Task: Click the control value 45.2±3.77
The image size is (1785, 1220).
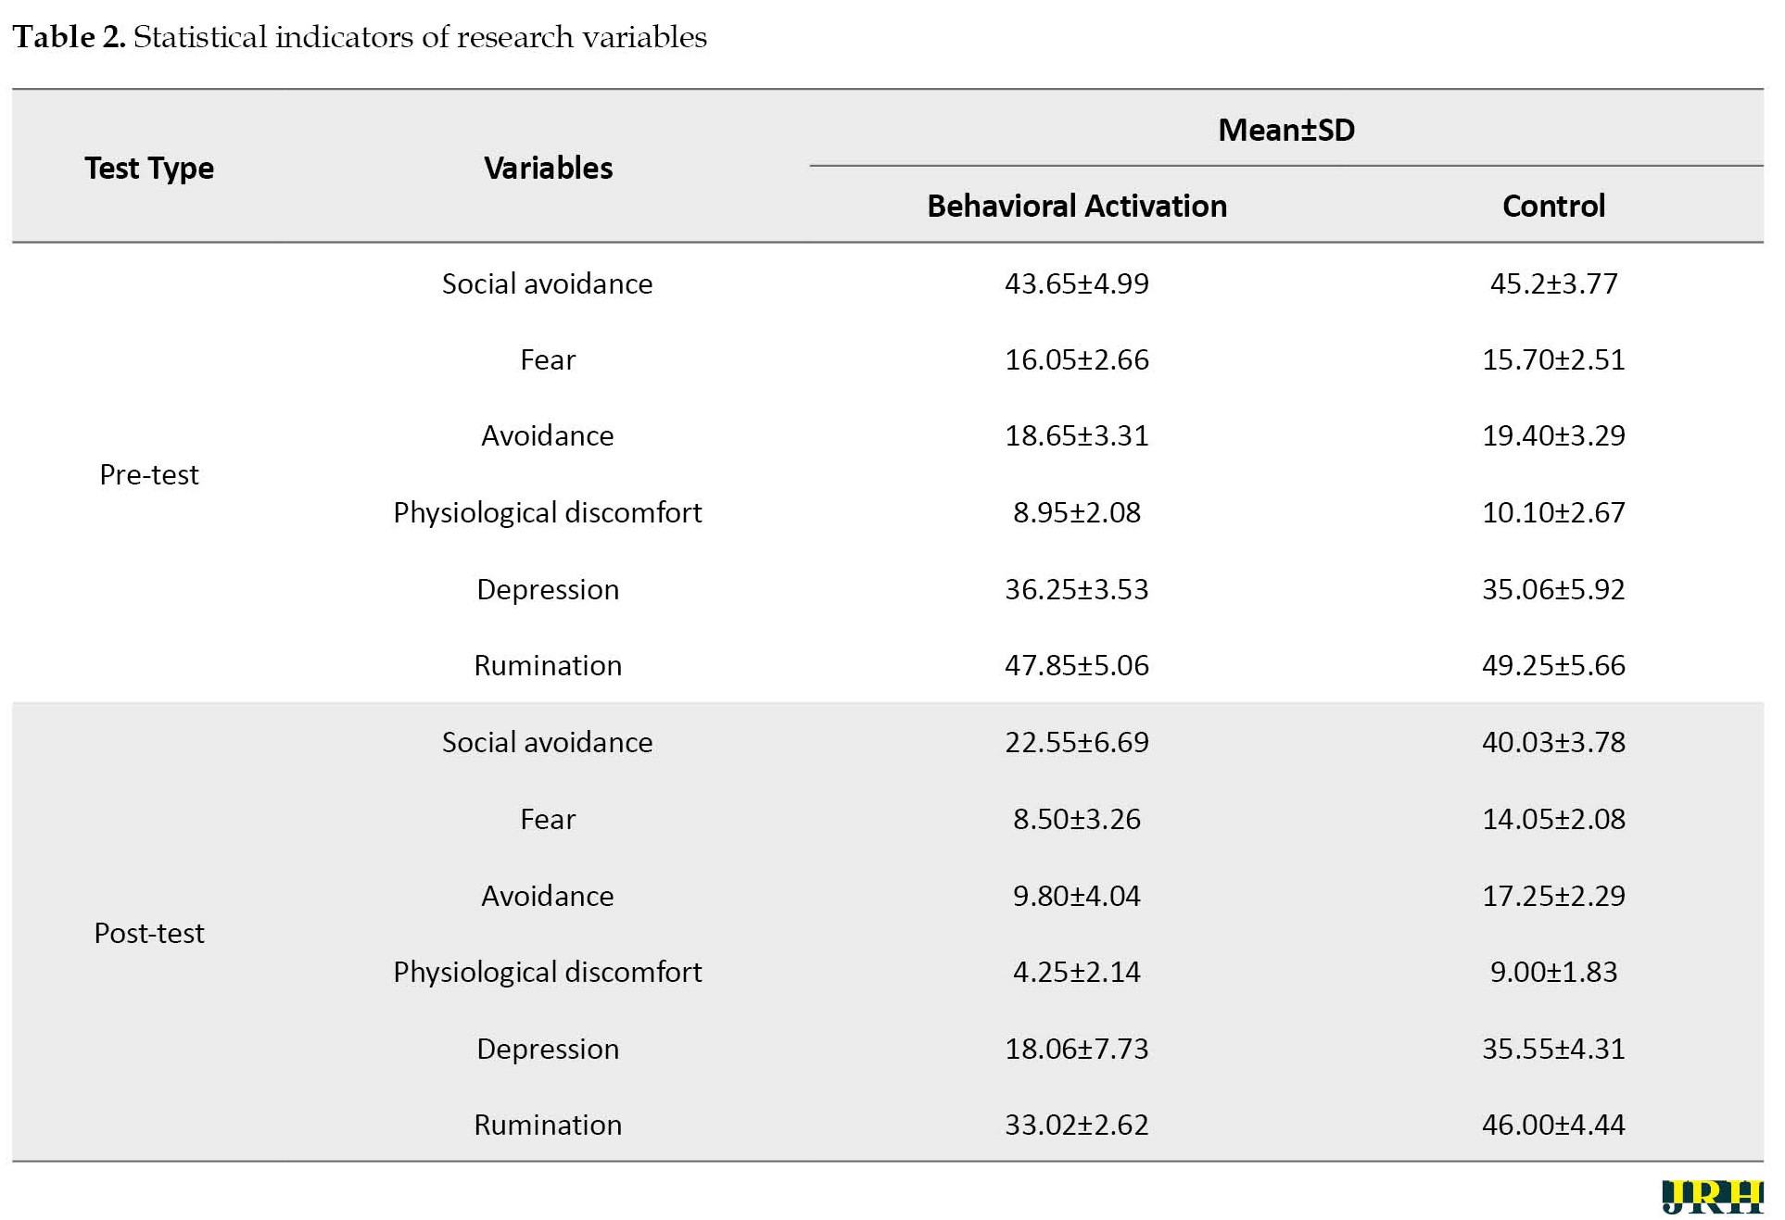Action: click(x=1553, y=283)
